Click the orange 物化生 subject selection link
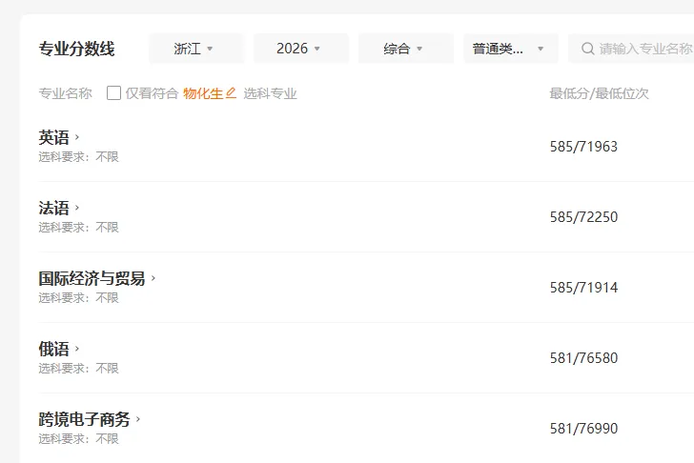The width and height of the screenshot is (694, 463). [203, 93]
